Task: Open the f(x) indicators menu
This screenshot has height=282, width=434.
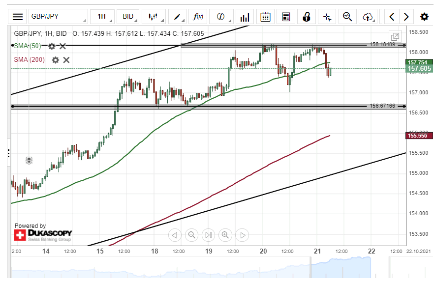Action: (198, 17)
